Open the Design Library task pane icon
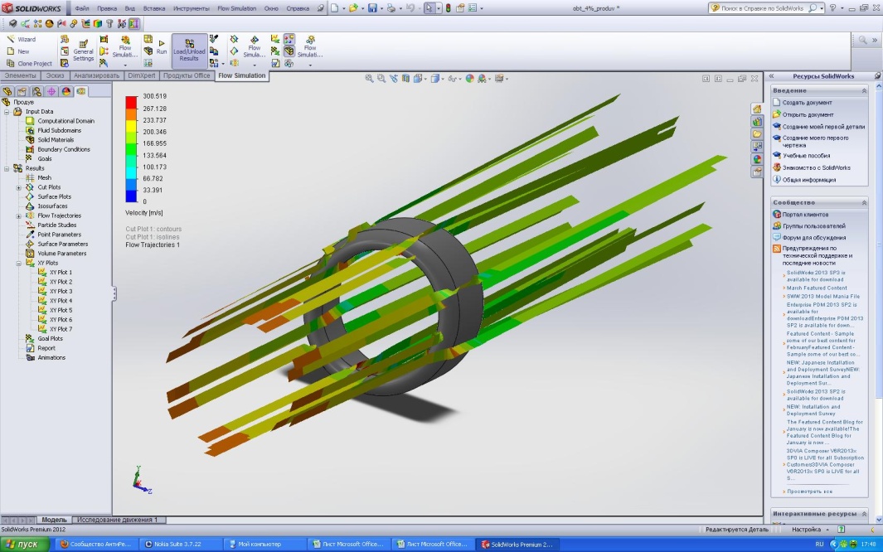 pos(757,122)
